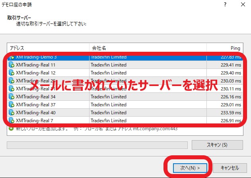
Task: Click the server icon beside XMTrading-Real 40
Action: pyautogui.click(x=12, y=112)
